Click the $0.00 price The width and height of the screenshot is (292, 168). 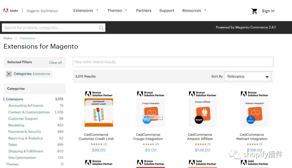click(x=151, y=150)
